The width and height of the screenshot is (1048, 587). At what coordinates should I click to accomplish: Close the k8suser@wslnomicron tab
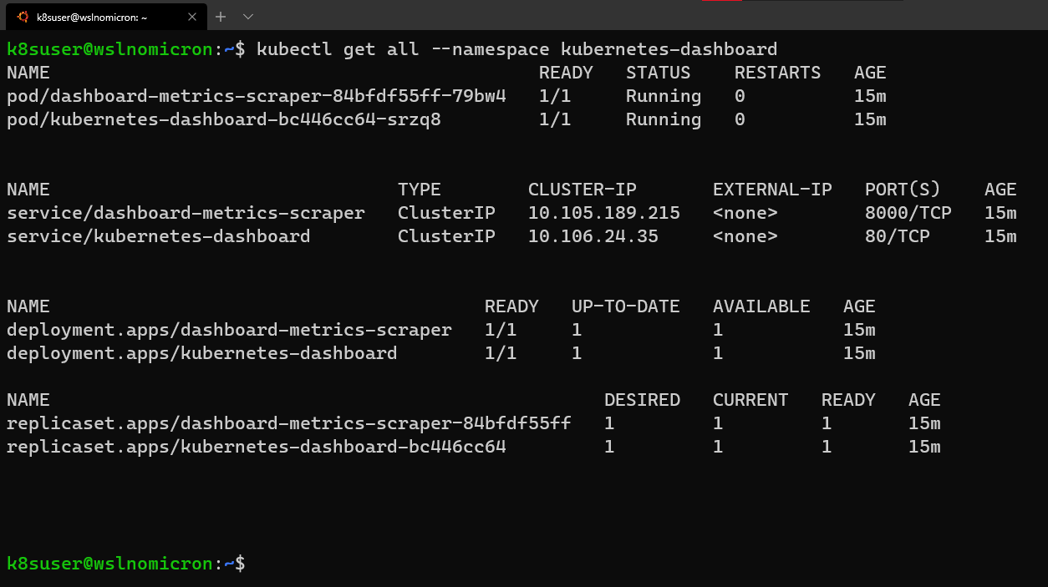pos(191,16)
